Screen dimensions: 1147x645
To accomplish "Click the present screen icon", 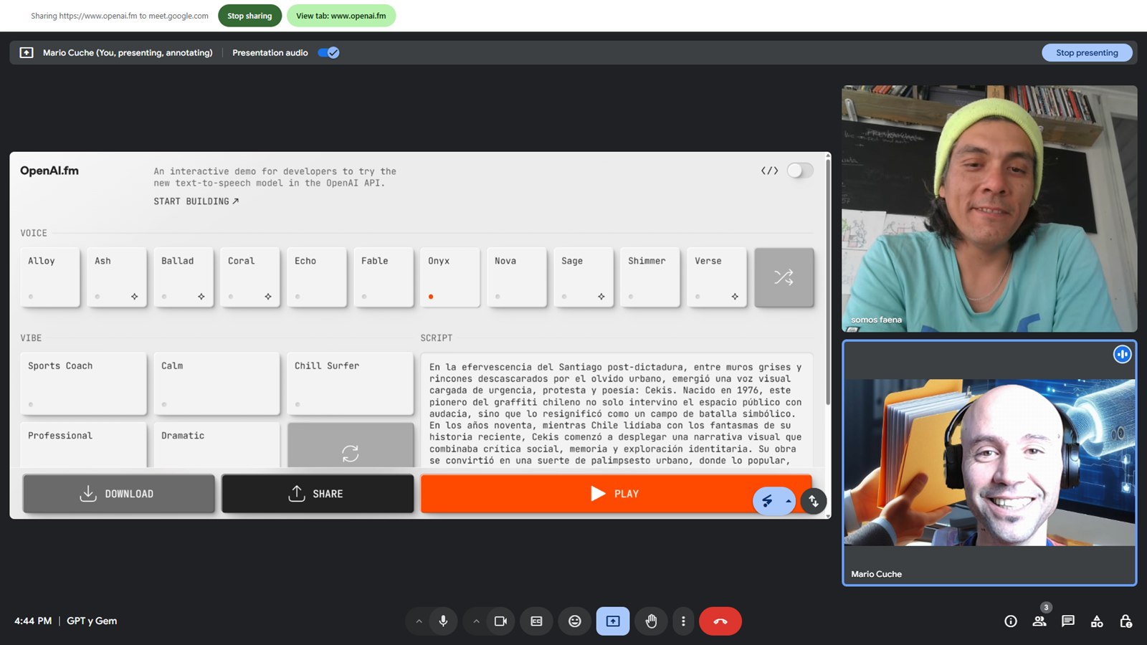I will point(613,621).
